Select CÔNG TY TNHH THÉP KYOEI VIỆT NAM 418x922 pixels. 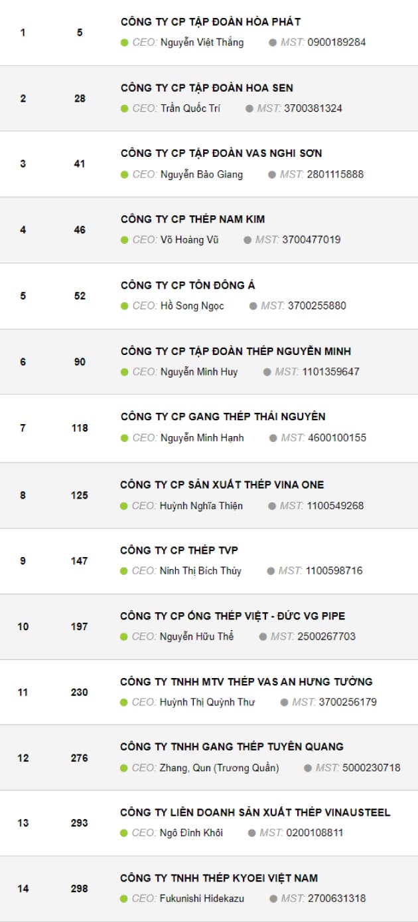[219, 878]
